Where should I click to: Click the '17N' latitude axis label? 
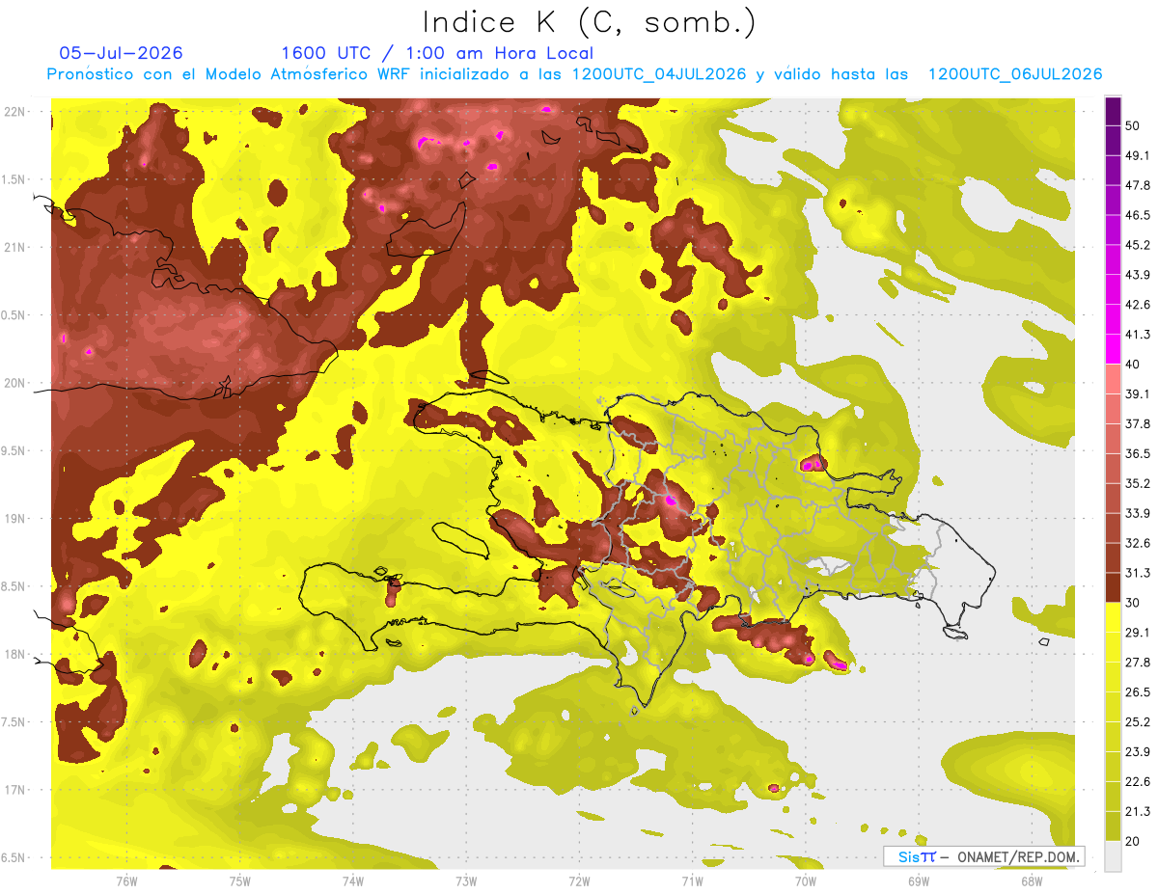14,790
